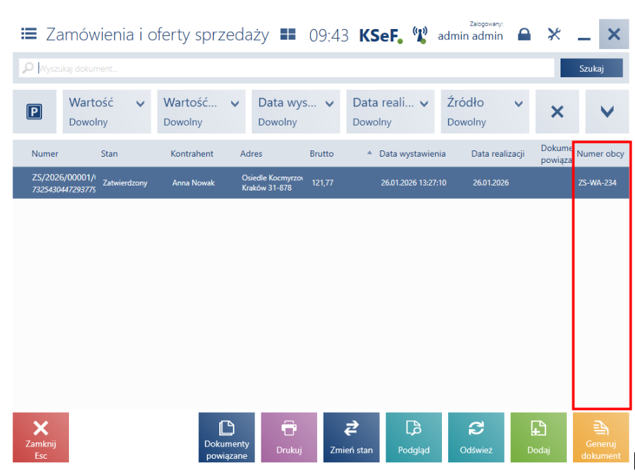This screenshot has height=472, width=635.
Task: Click the 09:43 clock display
Action: (x=328, y=35)
